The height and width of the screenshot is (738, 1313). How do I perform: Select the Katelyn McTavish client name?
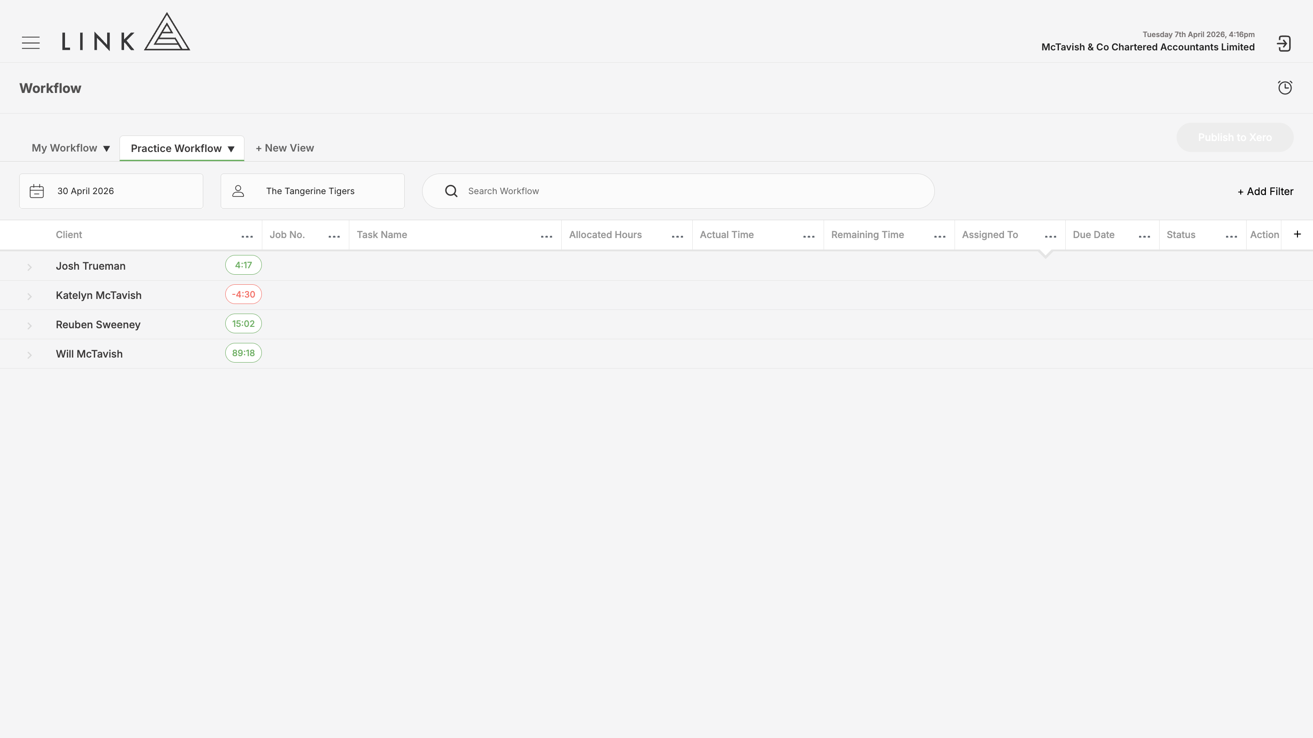point(99,296)
